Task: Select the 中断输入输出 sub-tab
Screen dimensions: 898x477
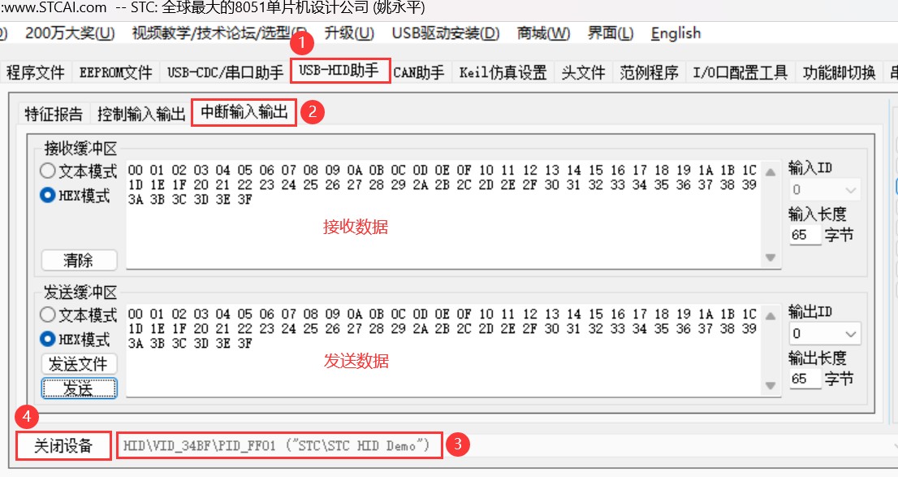Action: 244,112
